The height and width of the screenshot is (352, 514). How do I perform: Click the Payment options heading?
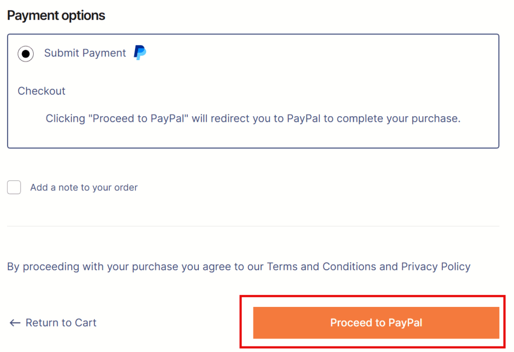click(56, 16)
